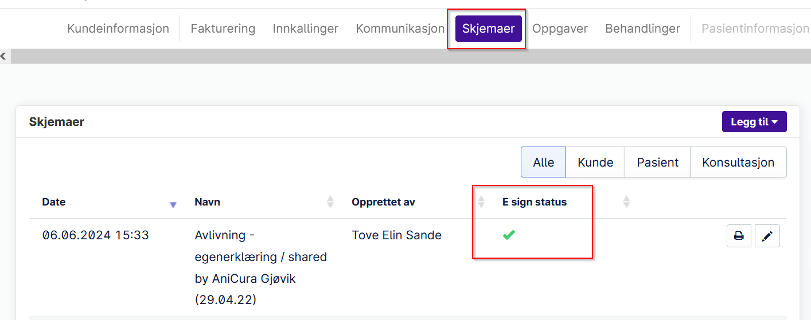The image size is (811, 320).
Task: Sort by E sign status arrows
Action: (626, 202)
